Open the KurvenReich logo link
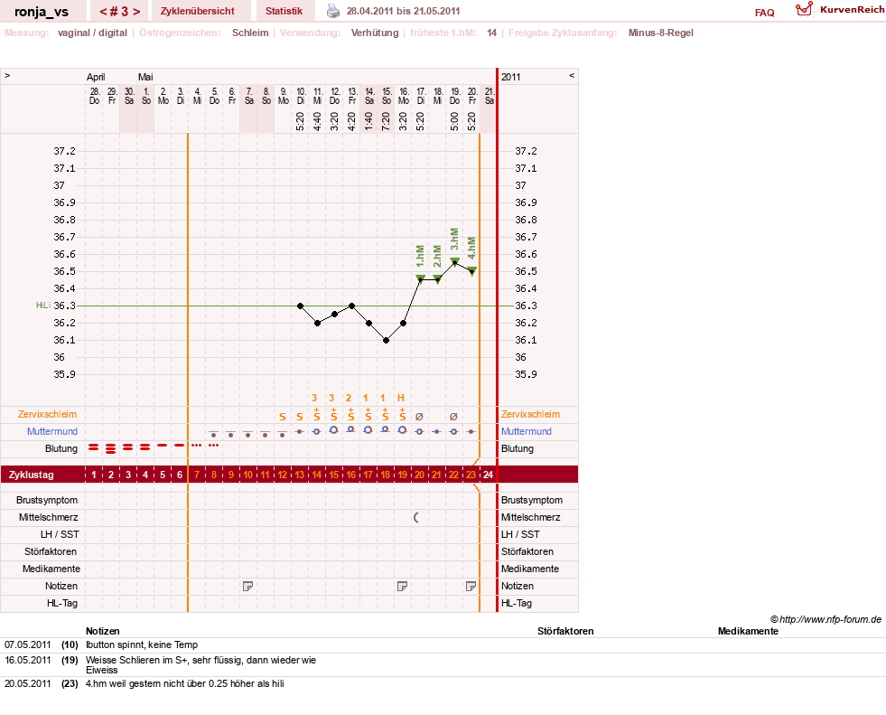Viewport: 886px width, 715px height. [x=840, y=10]
